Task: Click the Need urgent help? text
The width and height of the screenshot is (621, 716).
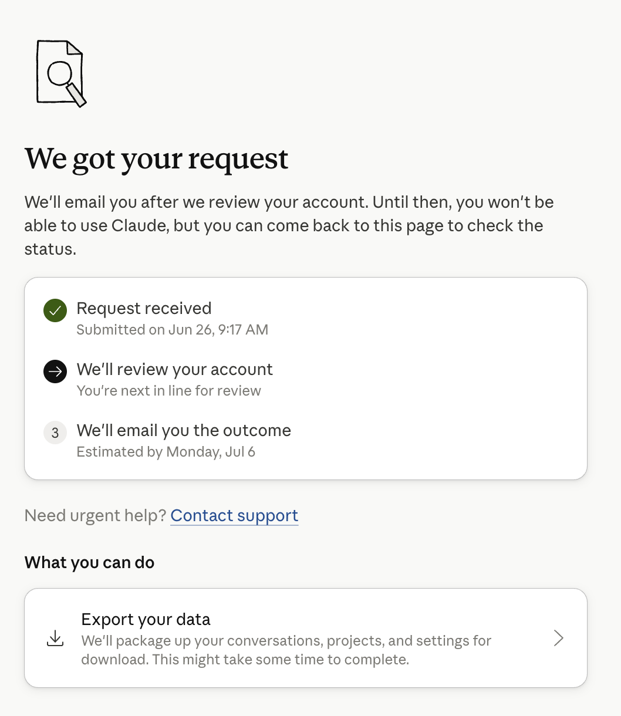Action: pyautogui.click(x=96, y=516)
